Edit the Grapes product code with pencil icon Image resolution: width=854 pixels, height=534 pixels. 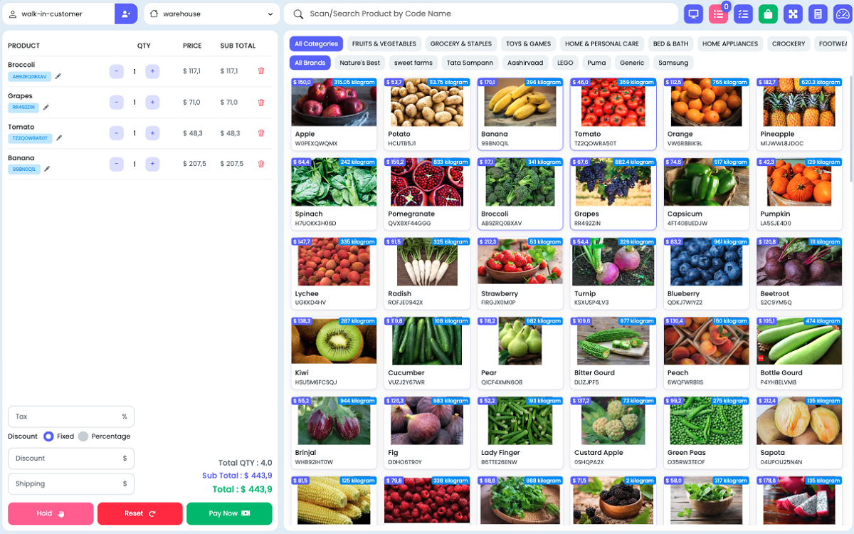(x=47, y=109)
